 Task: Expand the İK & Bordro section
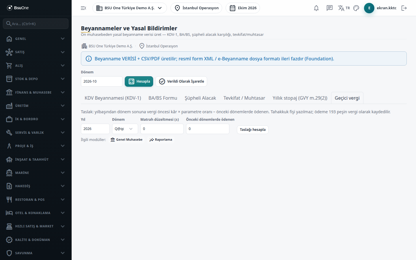pyautogui.click(x=36, y=119)
